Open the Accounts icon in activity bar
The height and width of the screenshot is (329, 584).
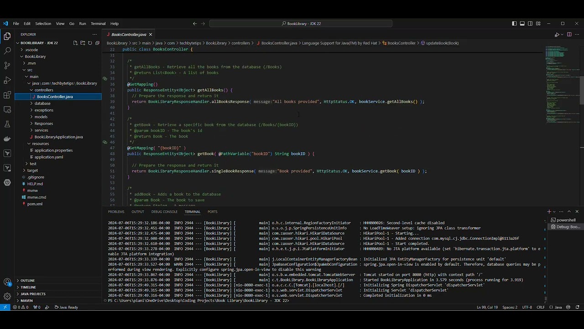(x=7, y=282)
